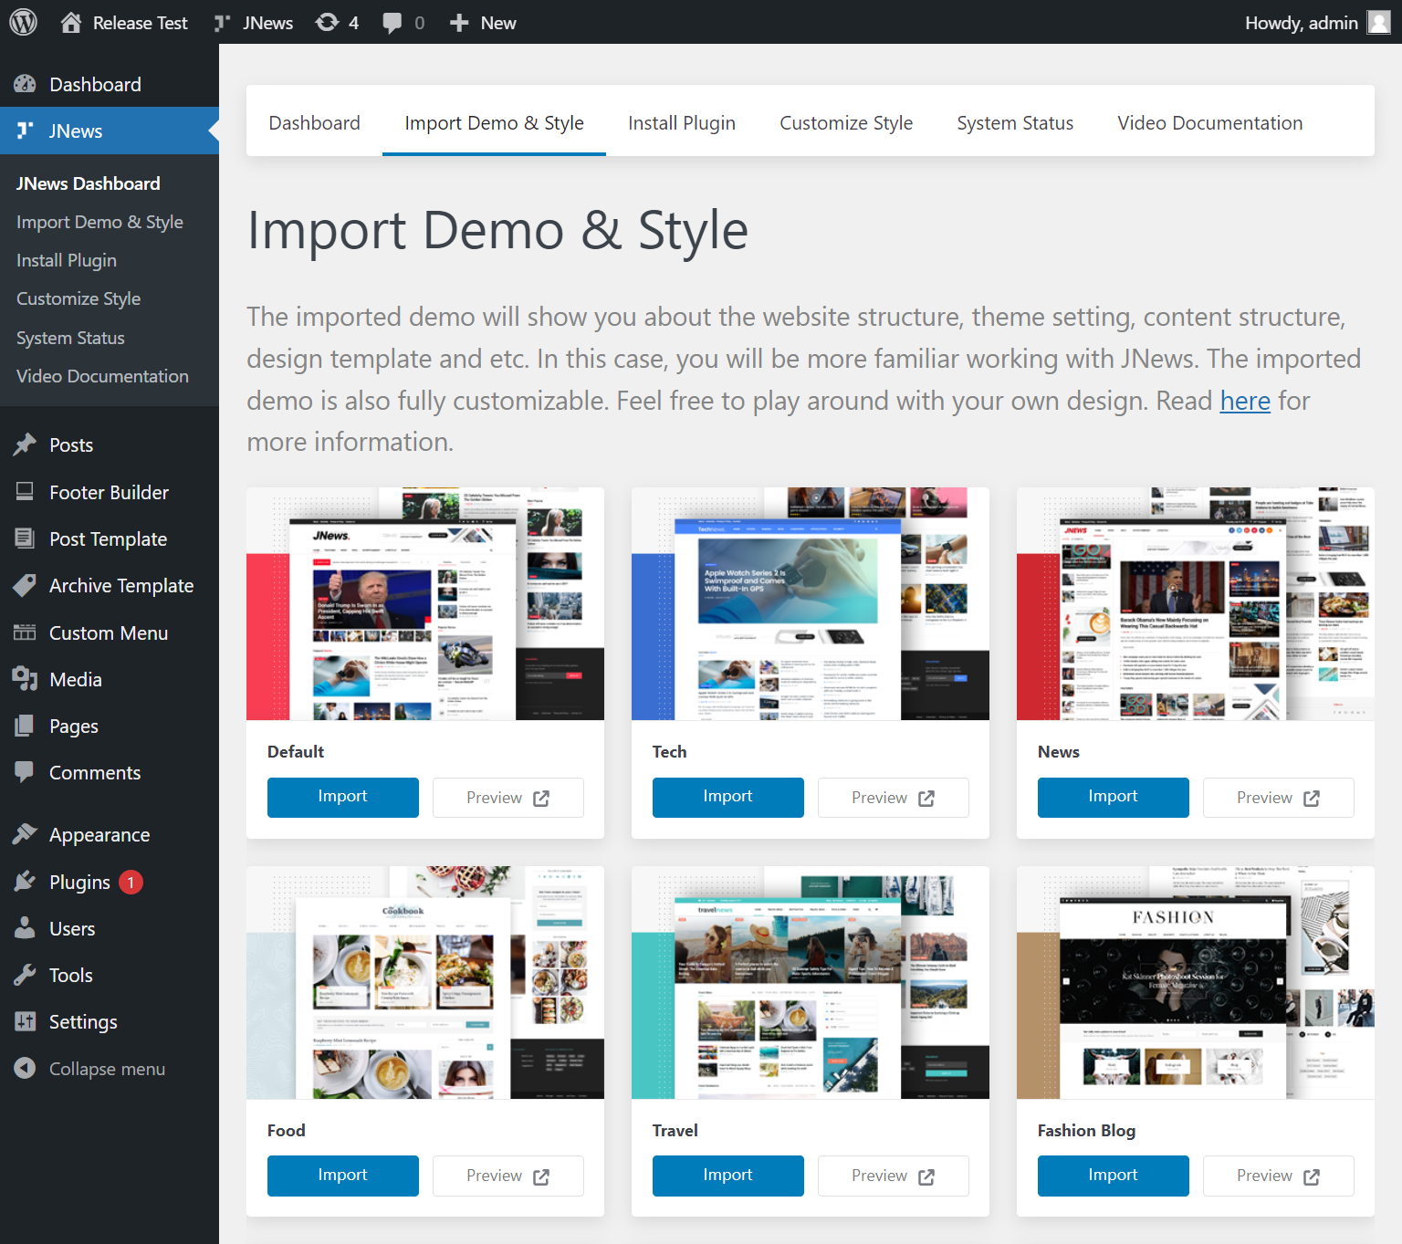Click the Travel demo thumbnail
The image size is (1402, 1244).
pyautogui.click(x=811, y=982)
